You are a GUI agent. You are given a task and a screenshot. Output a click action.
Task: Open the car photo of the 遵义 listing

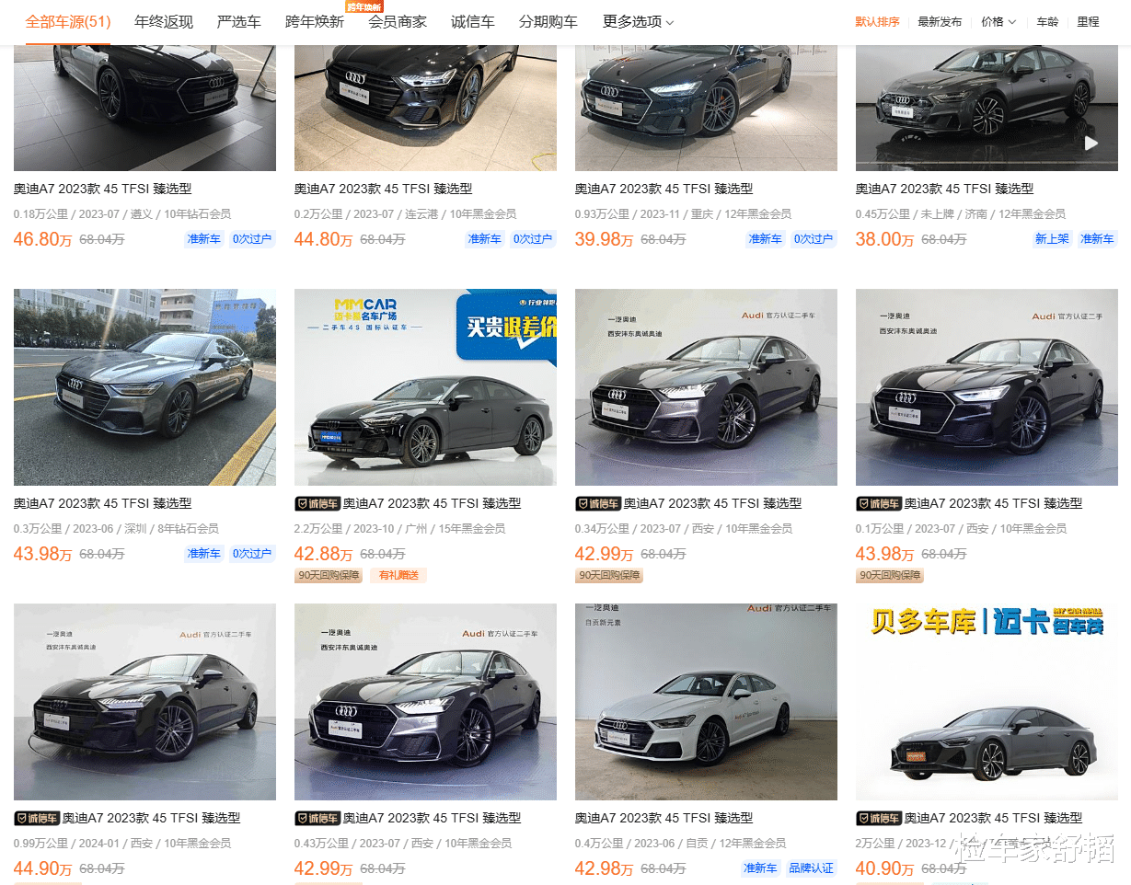(x=144, y=109)
